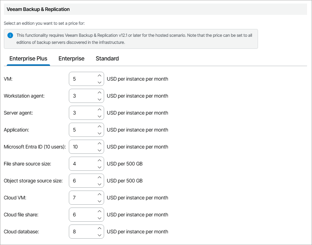Increase the VM price with up arrow

click(99, 75)
